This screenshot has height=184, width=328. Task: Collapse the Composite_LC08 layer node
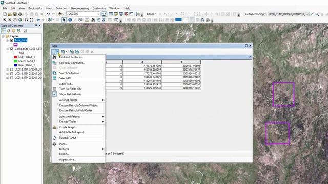(7, 49)
